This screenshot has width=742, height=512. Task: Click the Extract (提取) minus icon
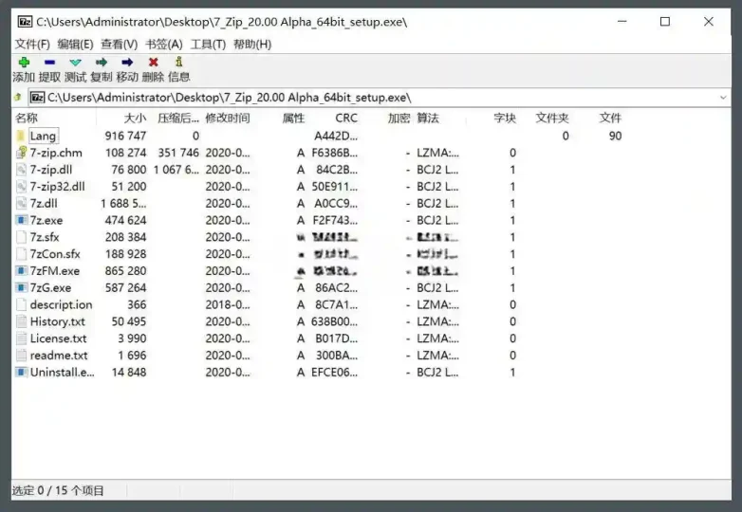(49, 62)
